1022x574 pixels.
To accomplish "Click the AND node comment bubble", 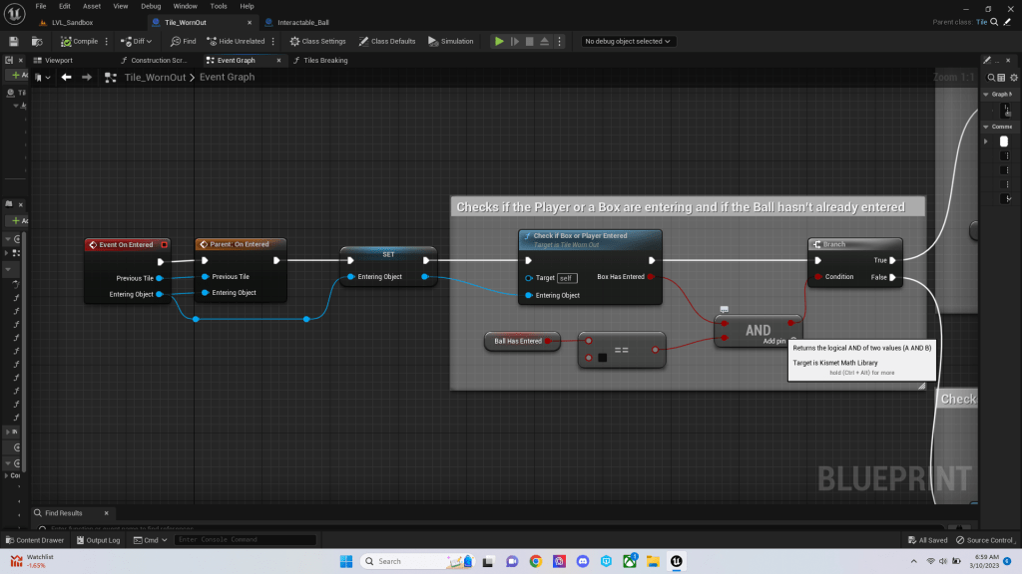I will click(725, 309).
